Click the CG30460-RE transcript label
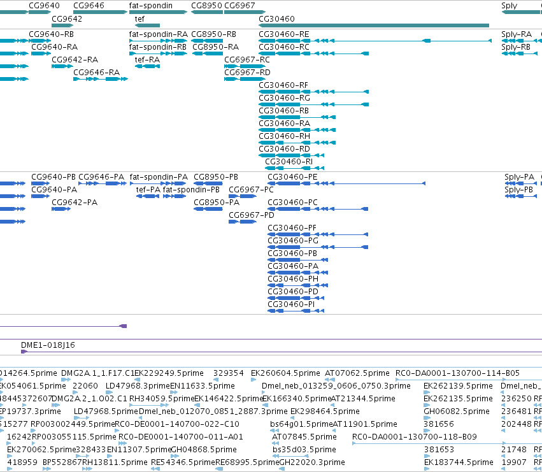Screen dimensions: 542x472 coord(284,34)
